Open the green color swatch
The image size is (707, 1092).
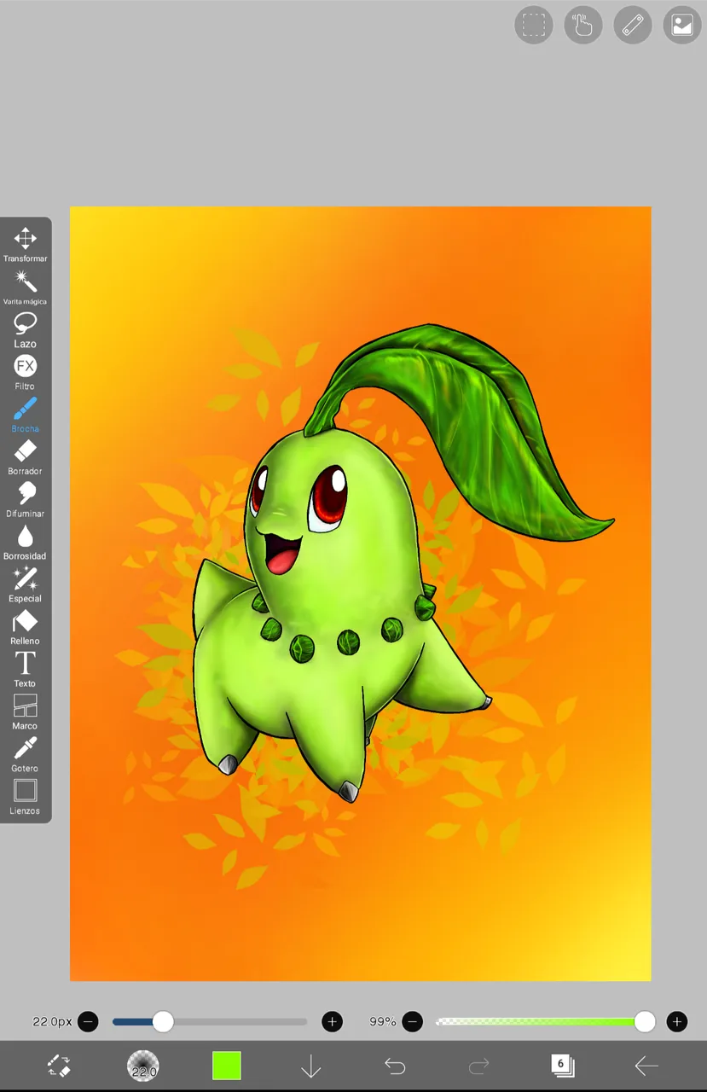227,1066
